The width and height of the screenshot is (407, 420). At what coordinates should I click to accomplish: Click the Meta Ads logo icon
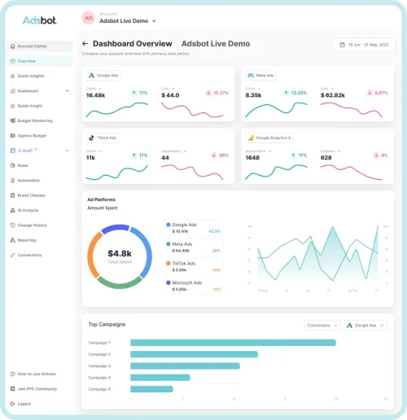pos(251,76)
